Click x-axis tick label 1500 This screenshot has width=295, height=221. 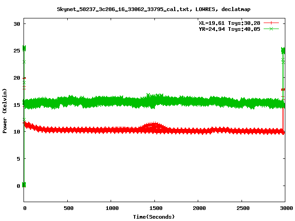coord(156,208)
